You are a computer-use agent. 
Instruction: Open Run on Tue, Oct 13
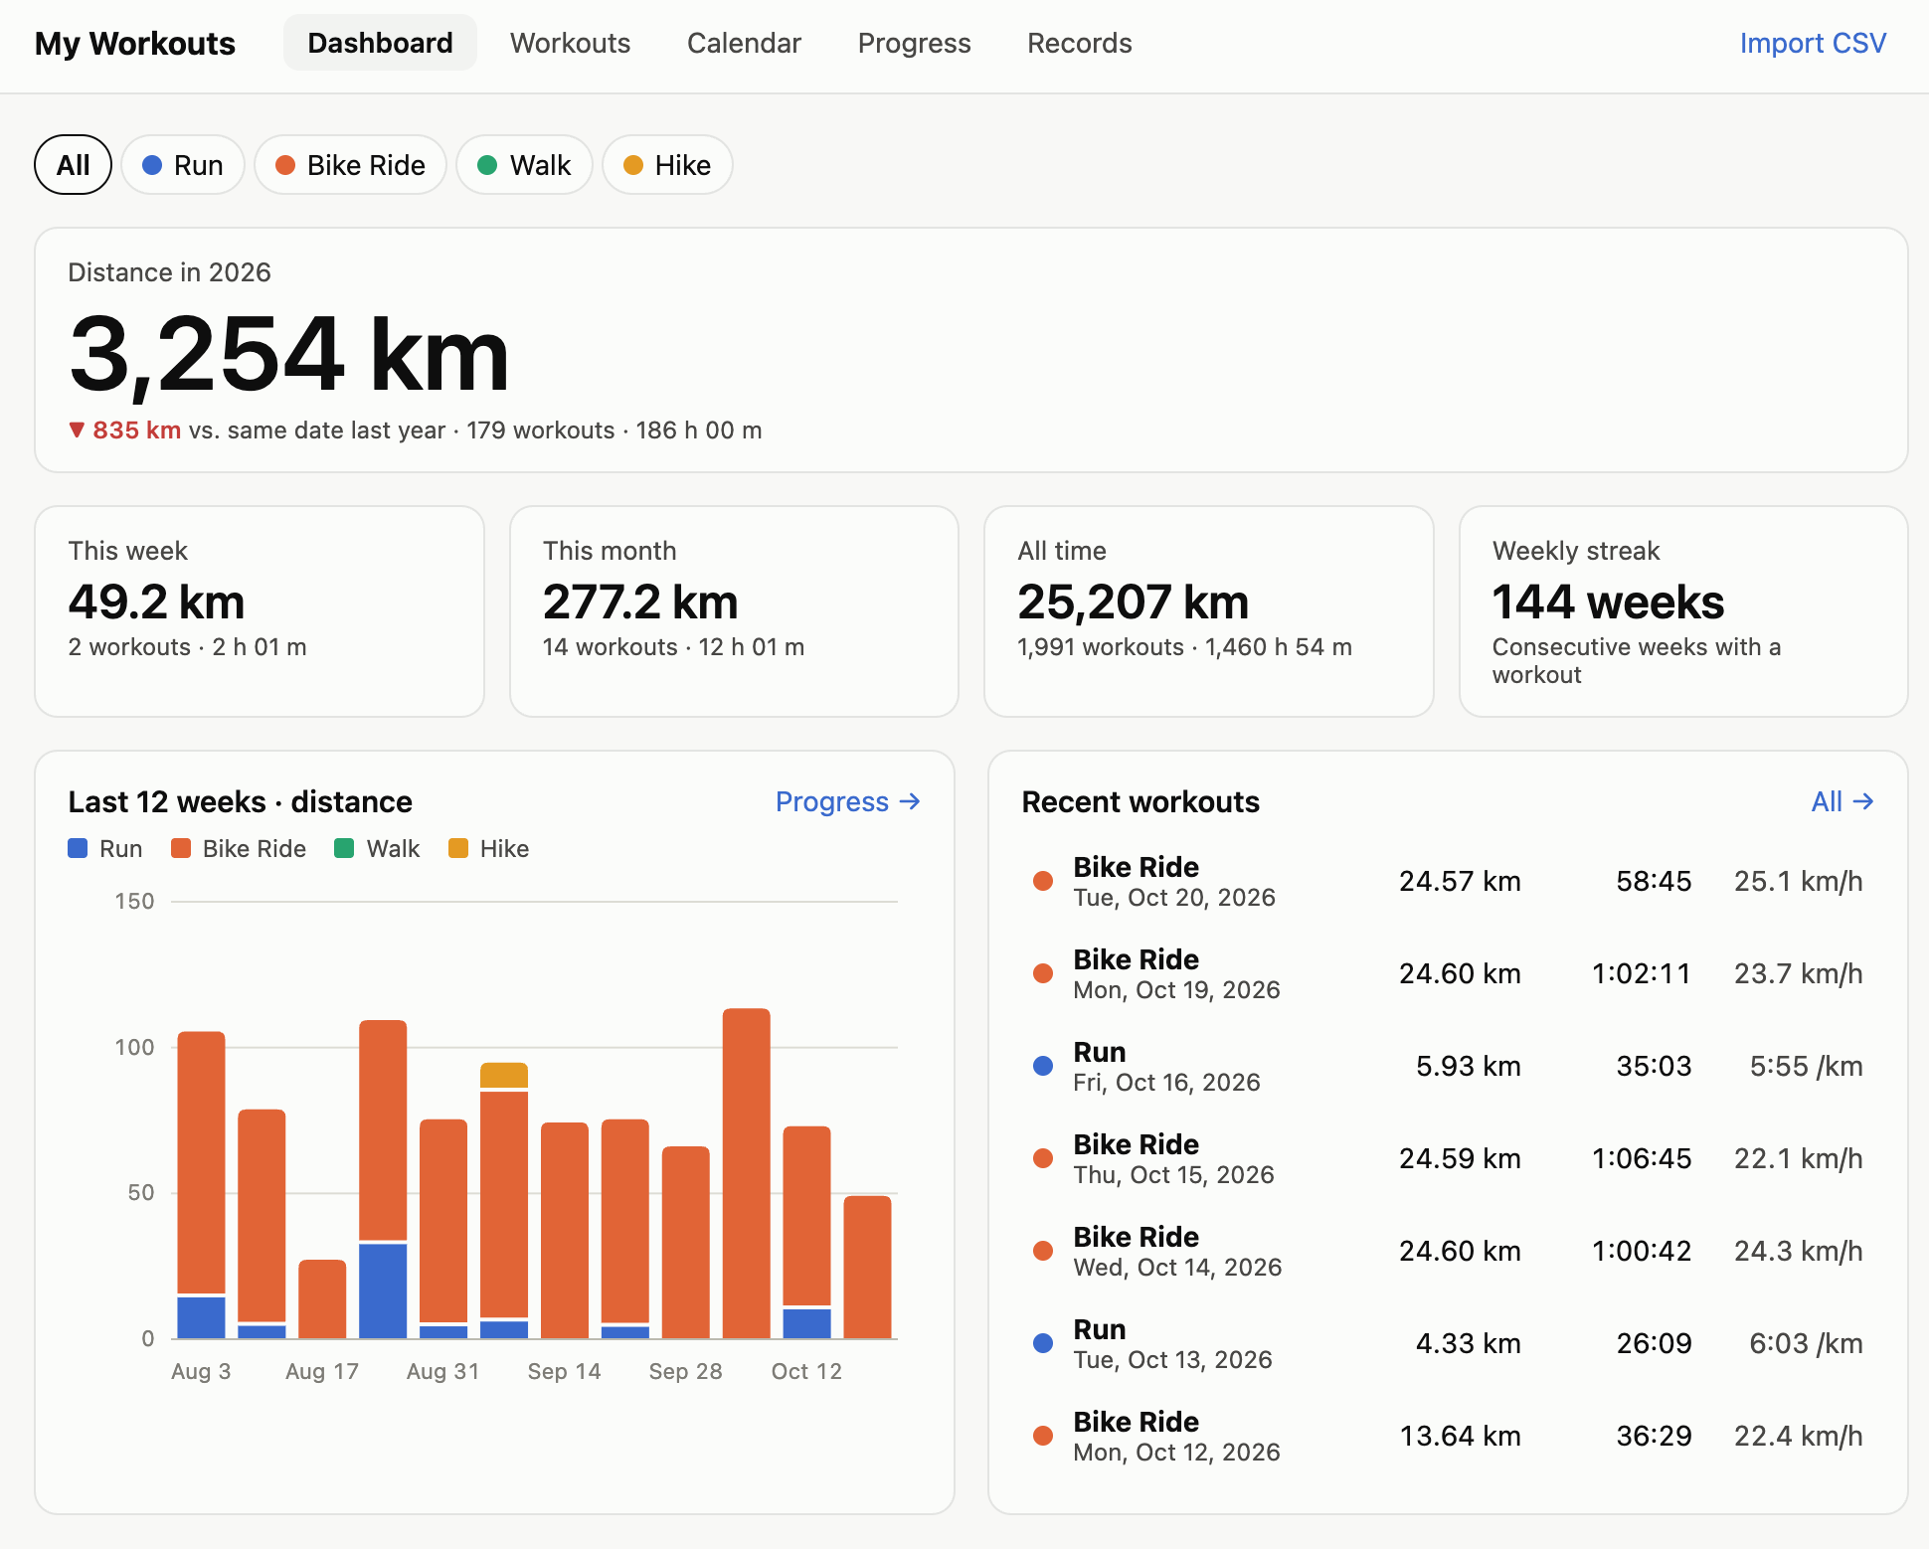point(1448,1344)
